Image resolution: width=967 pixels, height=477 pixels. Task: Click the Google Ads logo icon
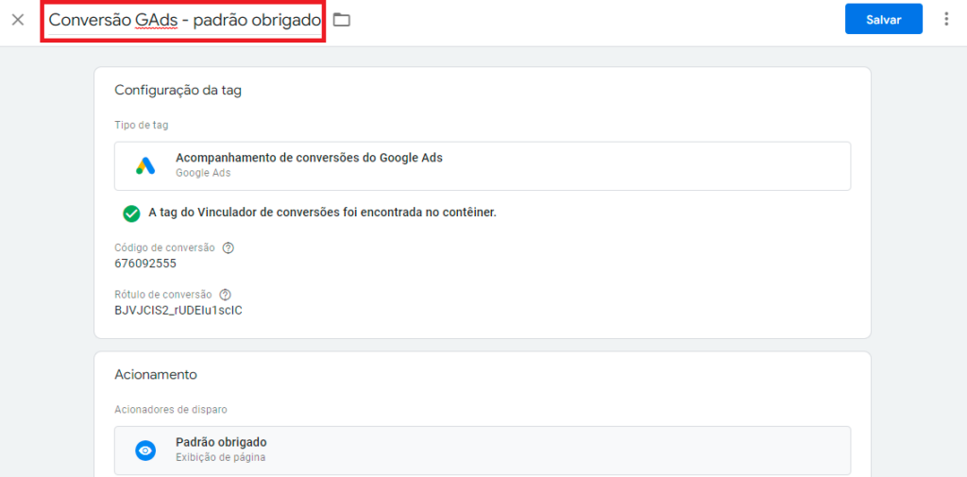(145, 165)
